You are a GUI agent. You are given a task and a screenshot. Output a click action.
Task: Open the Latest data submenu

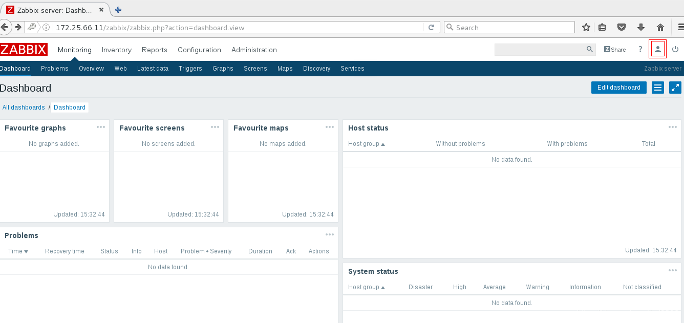[153, 69]
